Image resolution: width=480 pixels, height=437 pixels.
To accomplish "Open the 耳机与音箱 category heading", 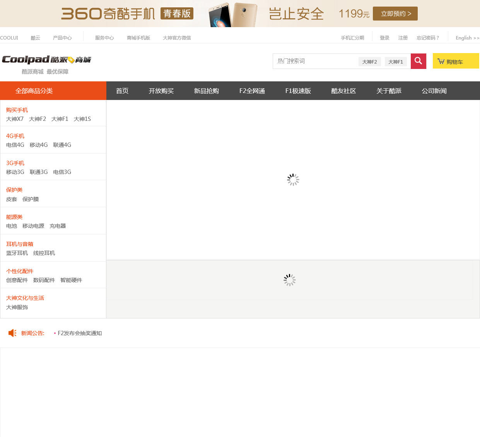I will (20, 244).
